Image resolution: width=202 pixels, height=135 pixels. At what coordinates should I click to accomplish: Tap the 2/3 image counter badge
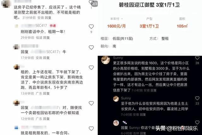click(95, 4)
